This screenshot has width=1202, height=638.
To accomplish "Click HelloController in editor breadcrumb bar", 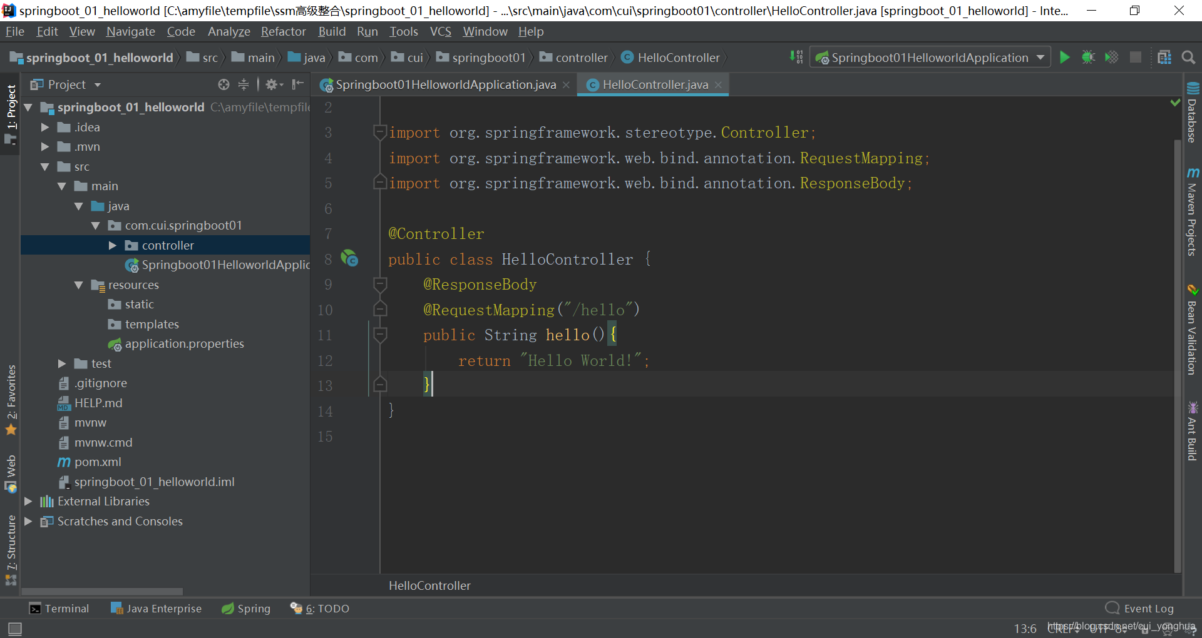I will pyautogui.click(x=429, y=585).
